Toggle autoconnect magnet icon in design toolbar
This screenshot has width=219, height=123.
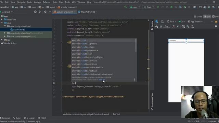(x=161, y=26)
